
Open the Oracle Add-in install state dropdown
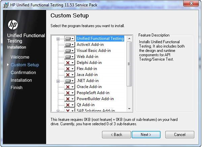72,87
